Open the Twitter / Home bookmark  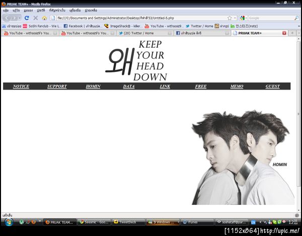pyautogui.click(x=199, y=26)
